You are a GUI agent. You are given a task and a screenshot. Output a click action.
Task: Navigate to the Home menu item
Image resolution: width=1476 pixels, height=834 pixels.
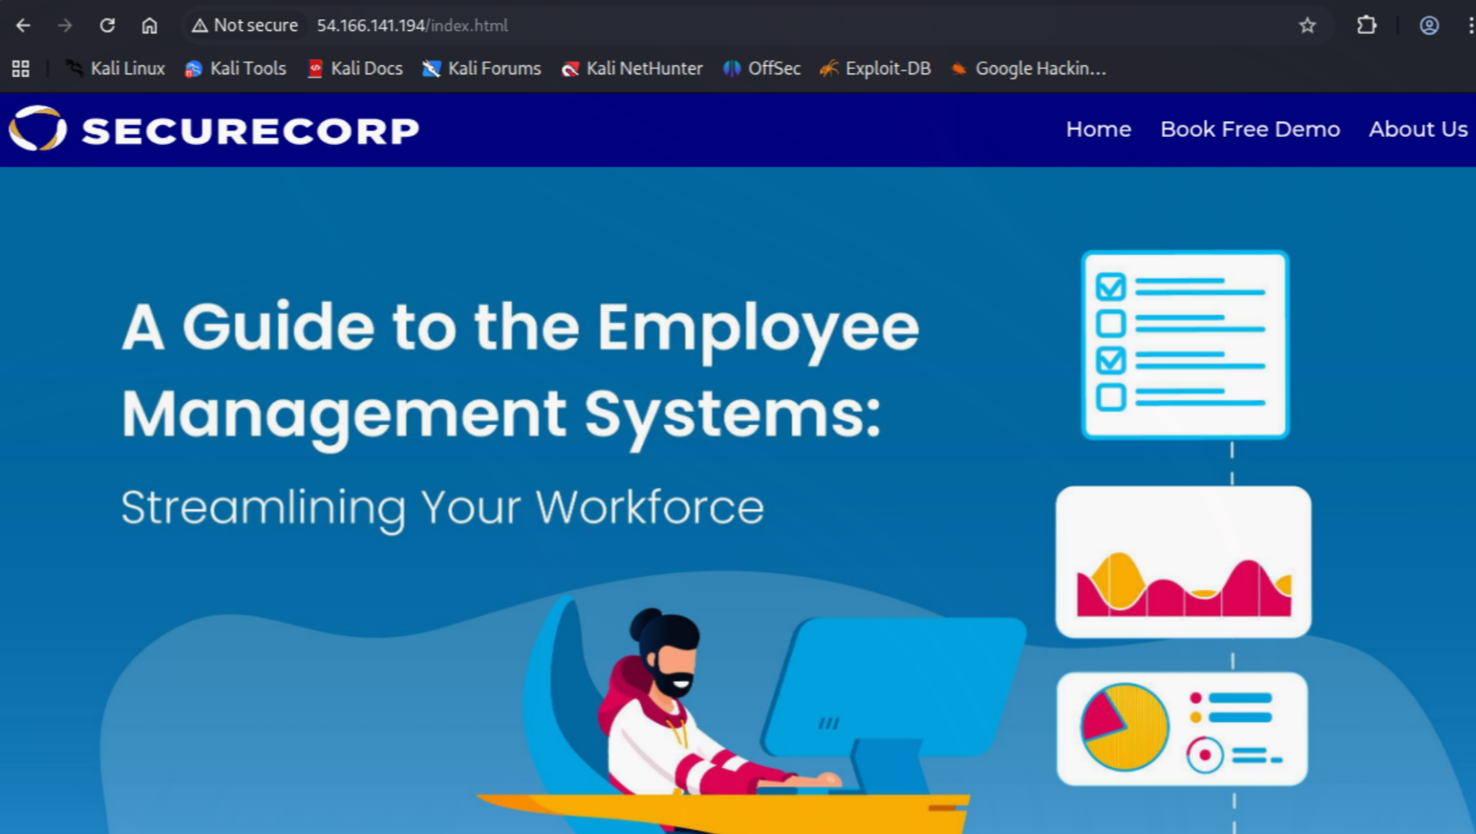point(1098,129)
